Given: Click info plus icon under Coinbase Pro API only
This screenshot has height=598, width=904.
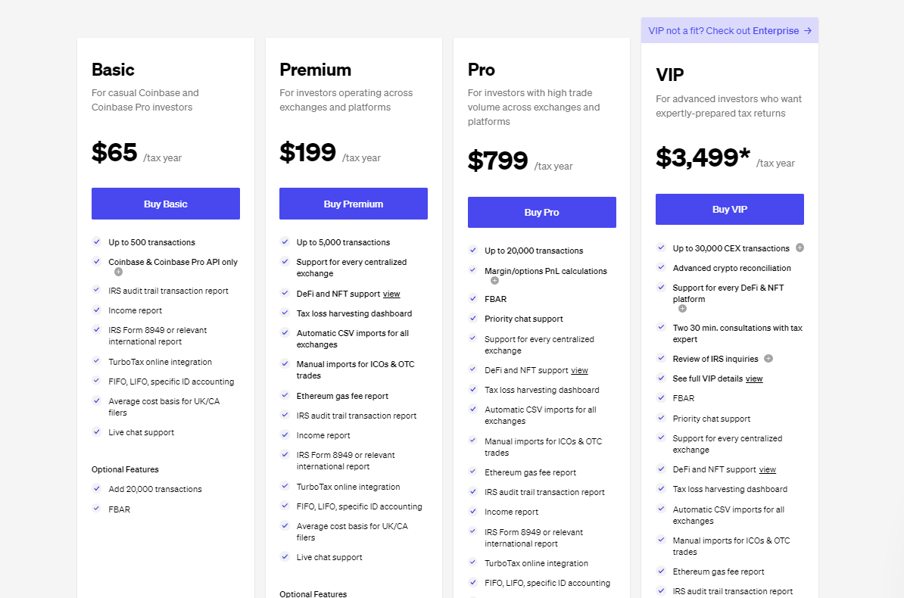Looking at the screenshot, I should tap(118, 272).
